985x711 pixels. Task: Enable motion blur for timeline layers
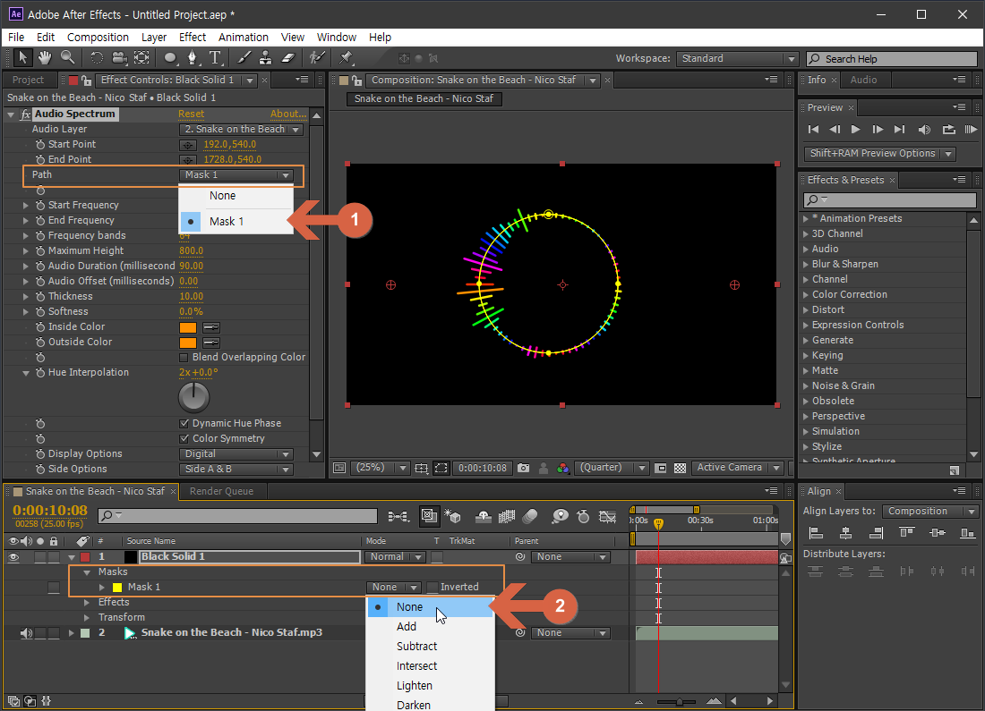pos(529,516)
